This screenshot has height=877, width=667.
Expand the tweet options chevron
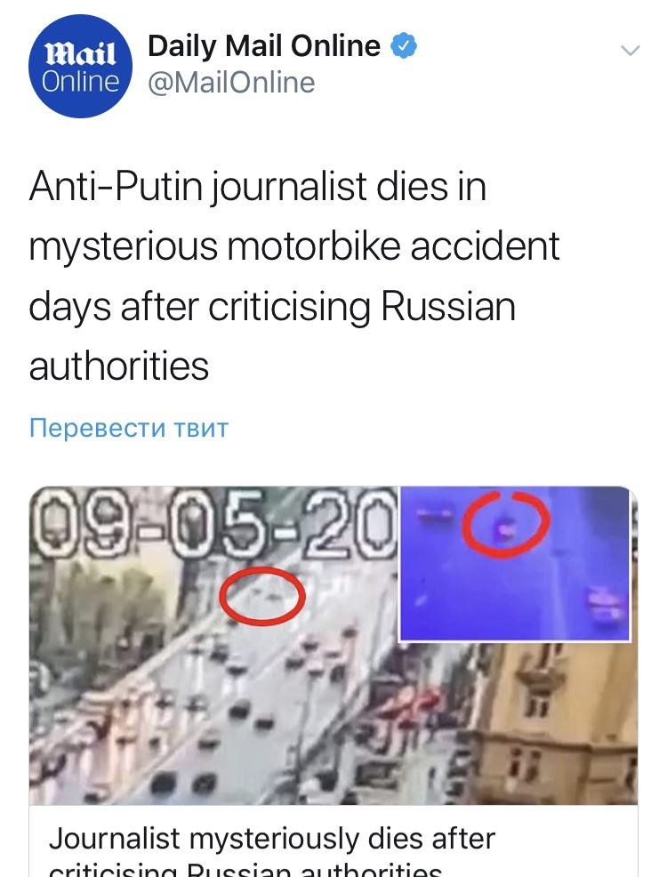[x=631, y=51]
